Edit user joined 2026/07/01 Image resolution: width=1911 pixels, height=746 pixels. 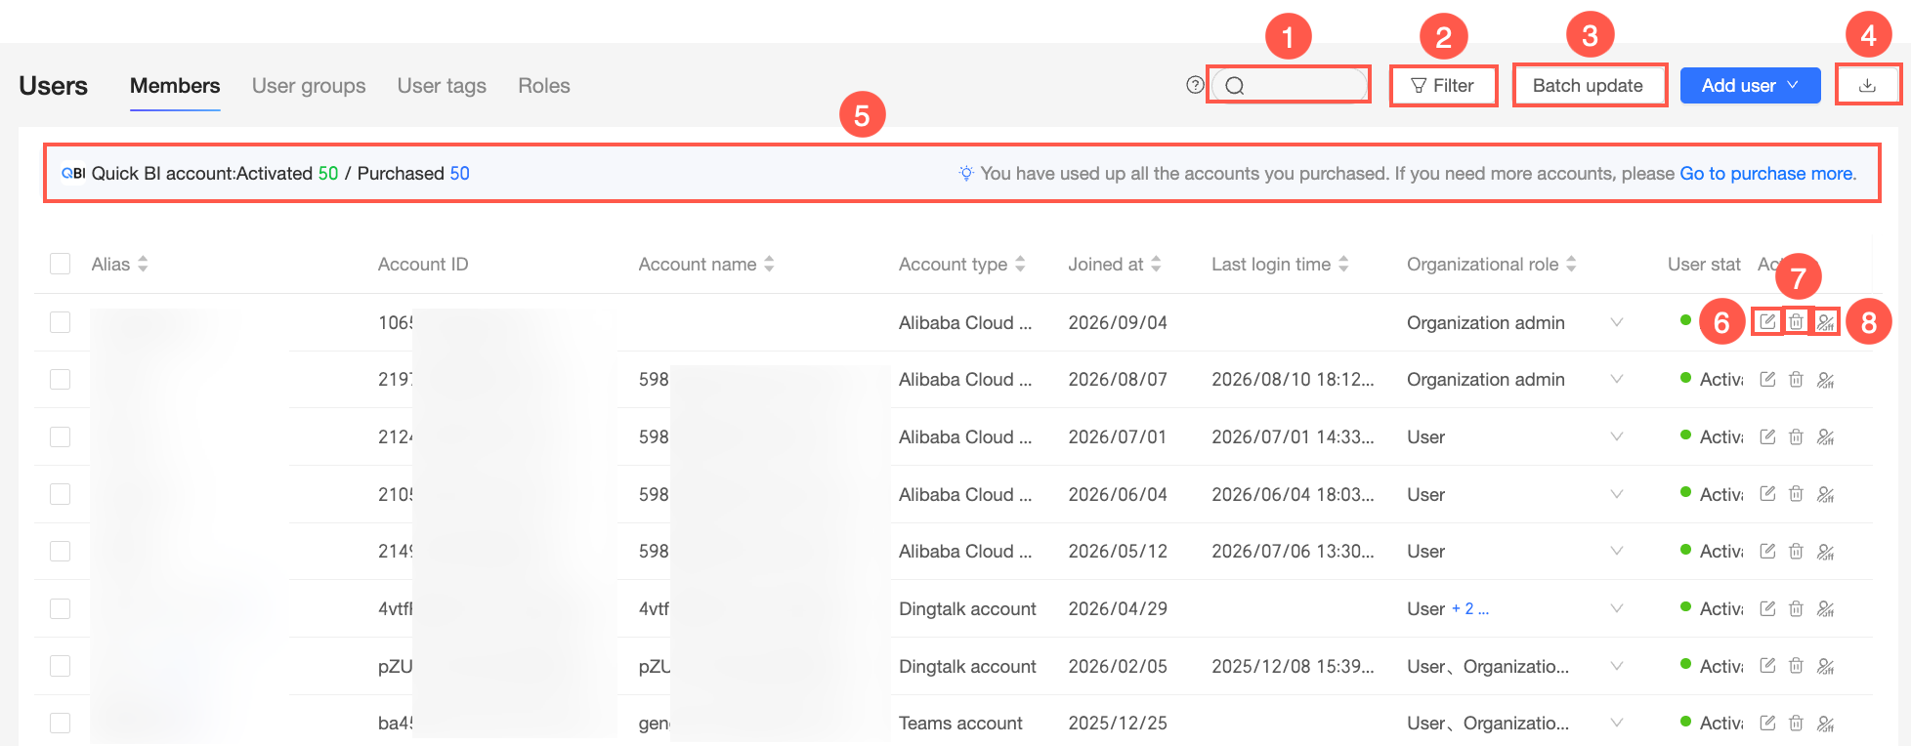[1767, 436]
